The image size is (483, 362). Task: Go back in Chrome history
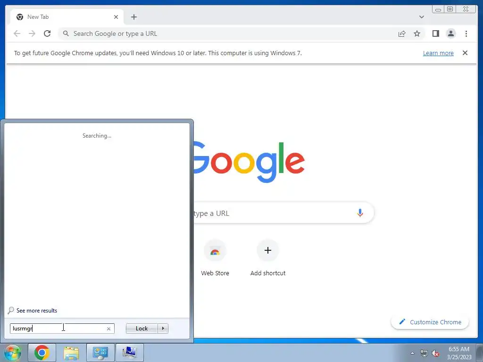[17, 33]
